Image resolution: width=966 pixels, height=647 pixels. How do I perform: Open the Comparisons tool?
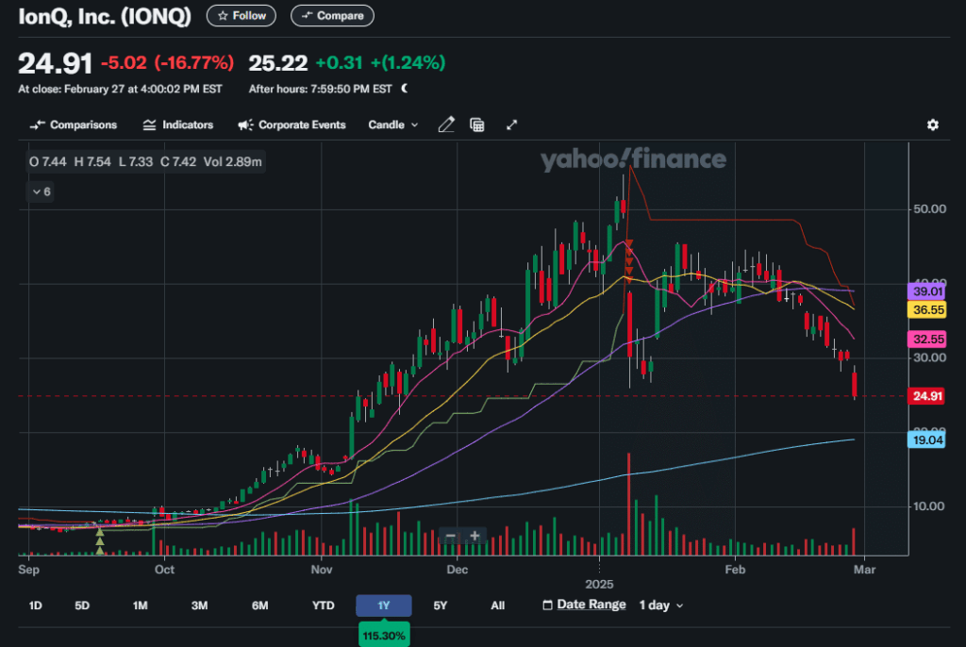[x=74, y=124]
